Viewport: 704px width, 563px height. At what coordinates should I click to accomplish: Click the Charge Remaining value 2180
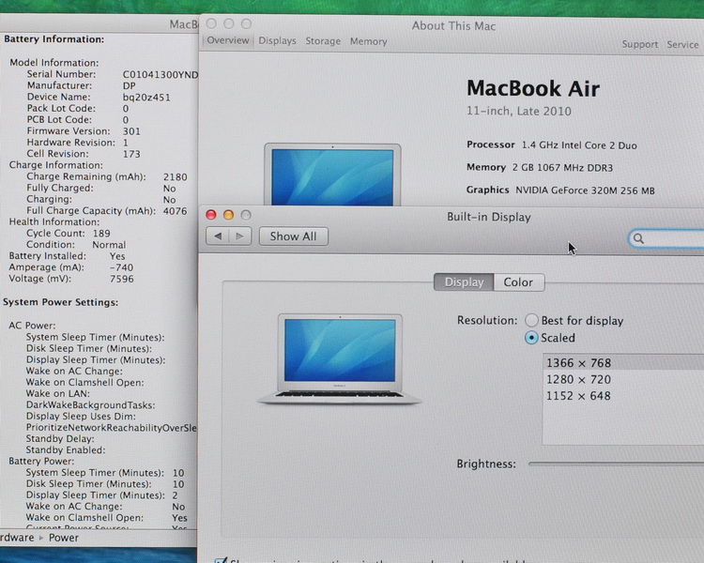(176, 177)
